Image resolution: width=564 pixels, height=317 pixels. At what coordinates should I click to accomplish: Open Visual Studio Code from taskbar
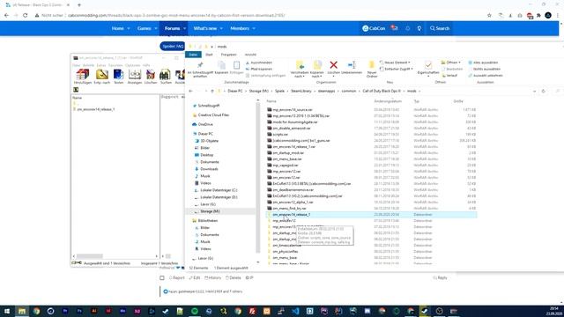[295, 311]
